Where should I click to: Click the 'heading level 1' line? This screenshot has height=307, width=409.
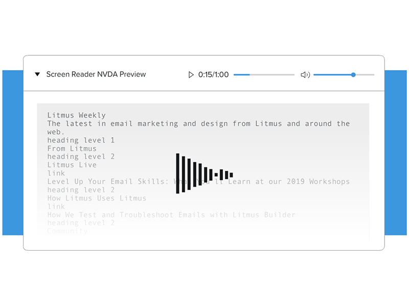pyautogui.click(x=81, y=140)
